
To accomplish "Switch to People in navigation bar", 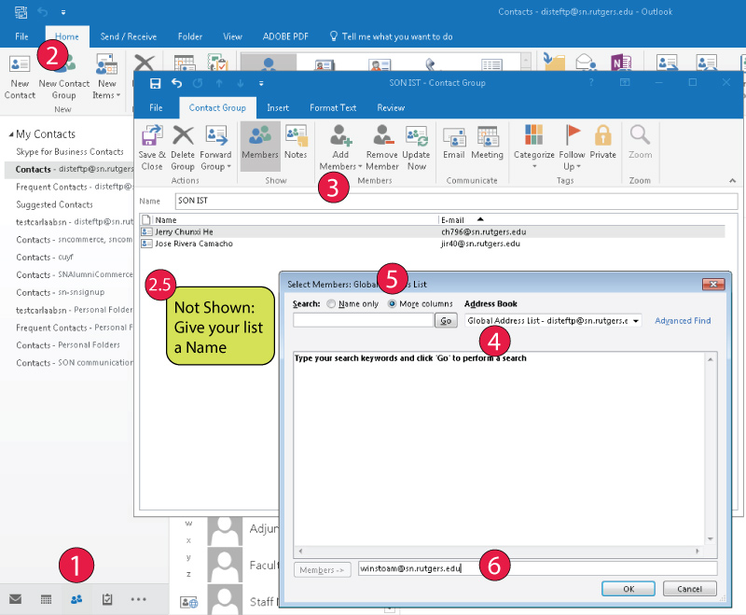I will tap(76, 599).
